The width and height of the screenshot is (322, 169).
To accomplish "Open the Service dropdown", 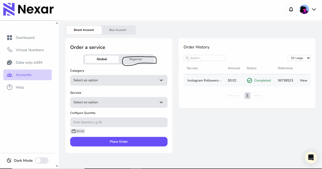I will (119, 103).
